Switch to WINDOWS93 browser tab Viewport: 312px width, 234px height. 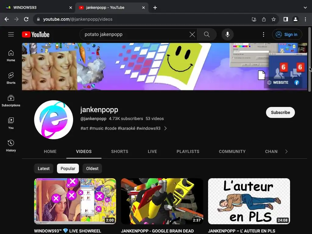[39, 8]
